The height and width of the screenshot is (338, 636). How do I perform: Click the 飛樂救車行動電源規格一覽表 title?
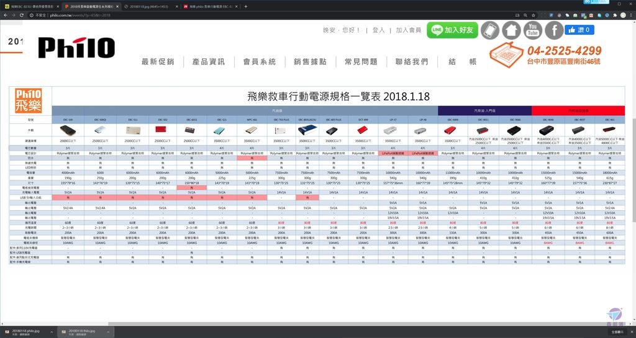coord(338,96)
